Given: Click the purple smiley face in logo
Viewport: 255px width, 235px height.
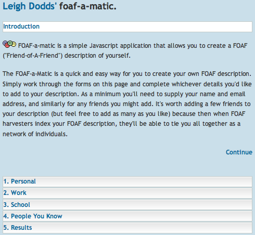Looking at the screenshot, I should click(5, 43).
